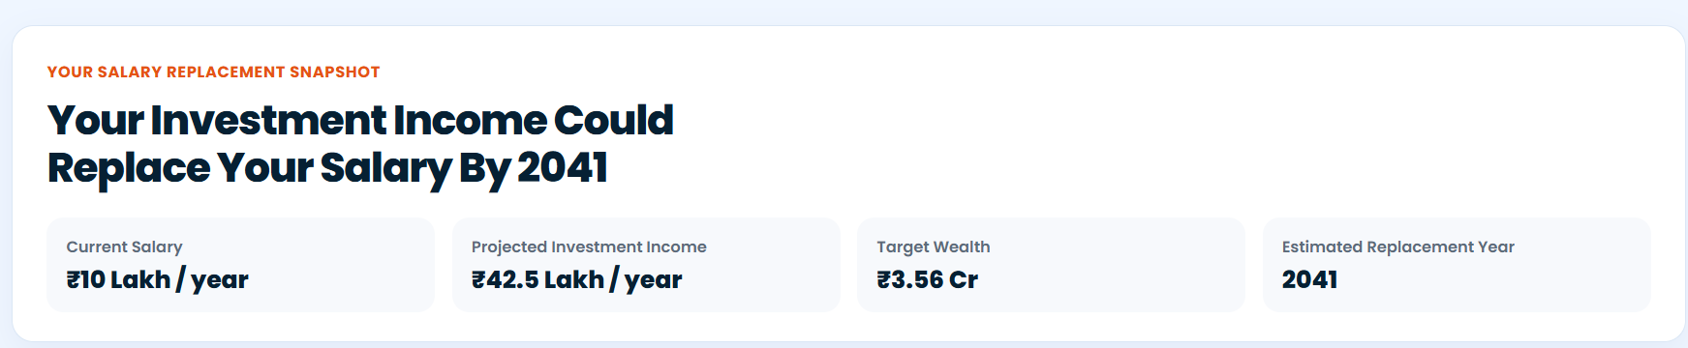Select the '42.5 Lakh / year' income value
1688x348 pixels.
tap(584, 279)
